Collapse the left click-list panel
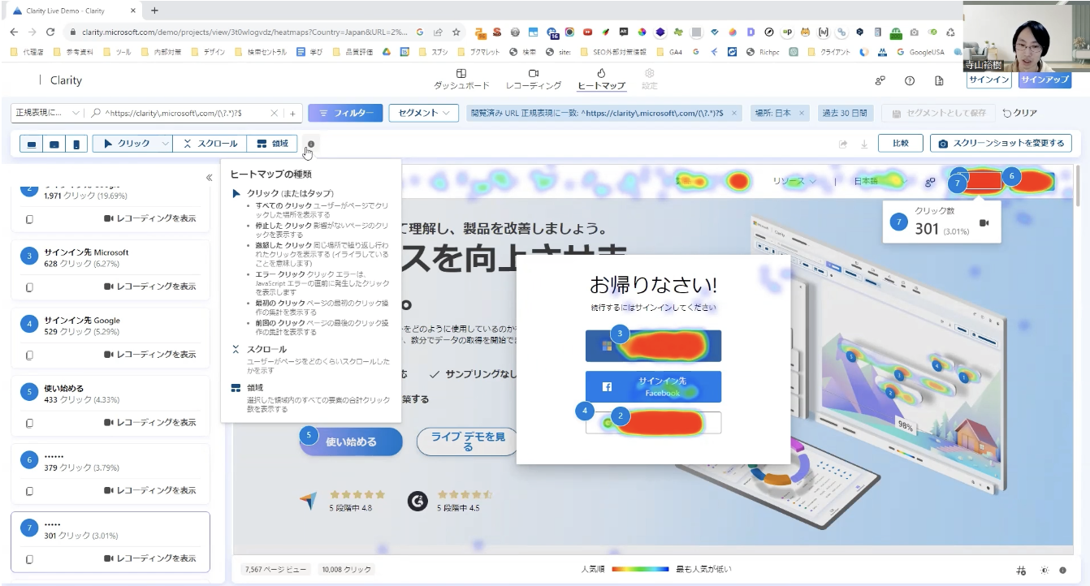Viewport: 1090px width, 586px height. [209, 176]
